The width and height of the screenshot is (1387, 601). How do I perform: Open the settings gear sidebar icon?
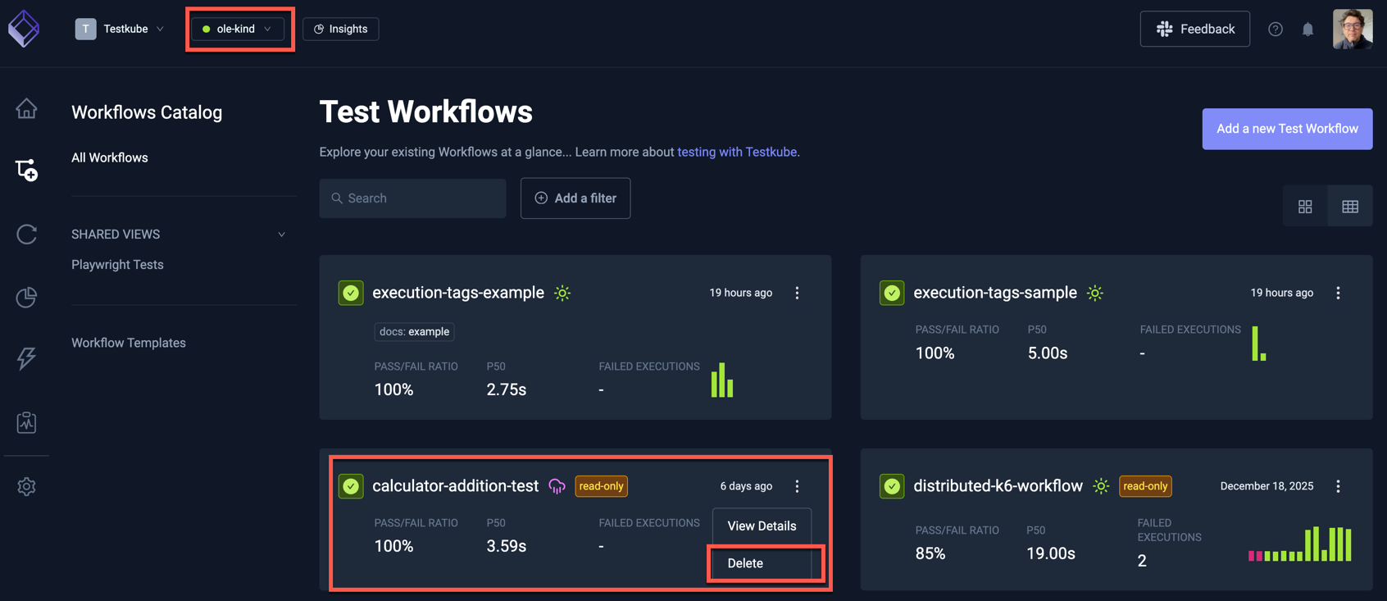point(26,486)
